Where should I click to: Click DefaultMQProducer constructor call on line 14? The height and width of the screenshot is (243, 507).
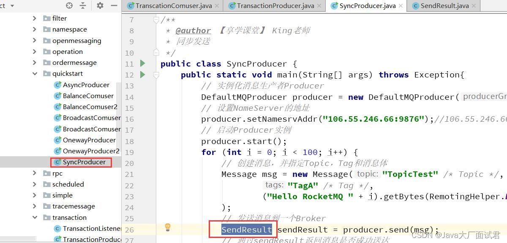coord(414,97)
